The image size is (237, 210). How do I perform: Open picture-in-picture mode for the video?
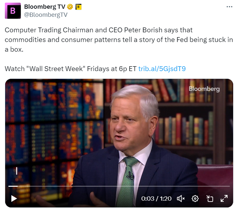coord(210,198)
